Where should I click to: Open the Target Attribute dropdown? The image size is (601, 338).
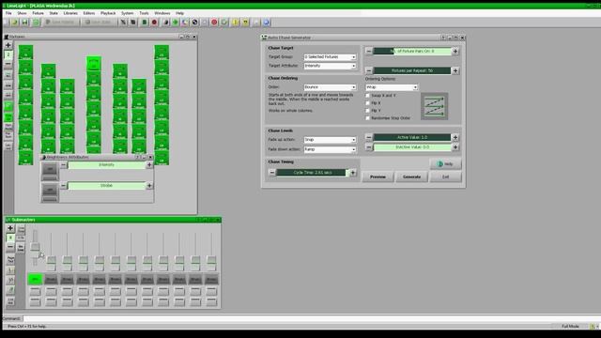pyautogui.click(x=330, y=66)
